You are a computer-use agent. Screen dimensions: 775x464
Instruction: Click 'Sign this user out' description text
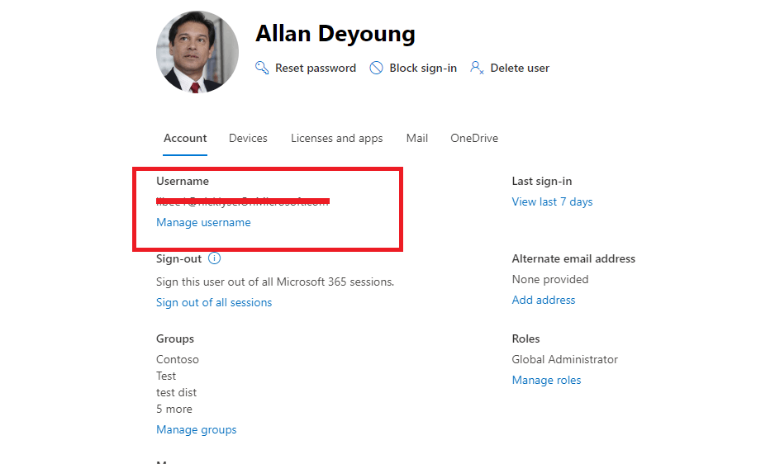(x=275, y=282)
